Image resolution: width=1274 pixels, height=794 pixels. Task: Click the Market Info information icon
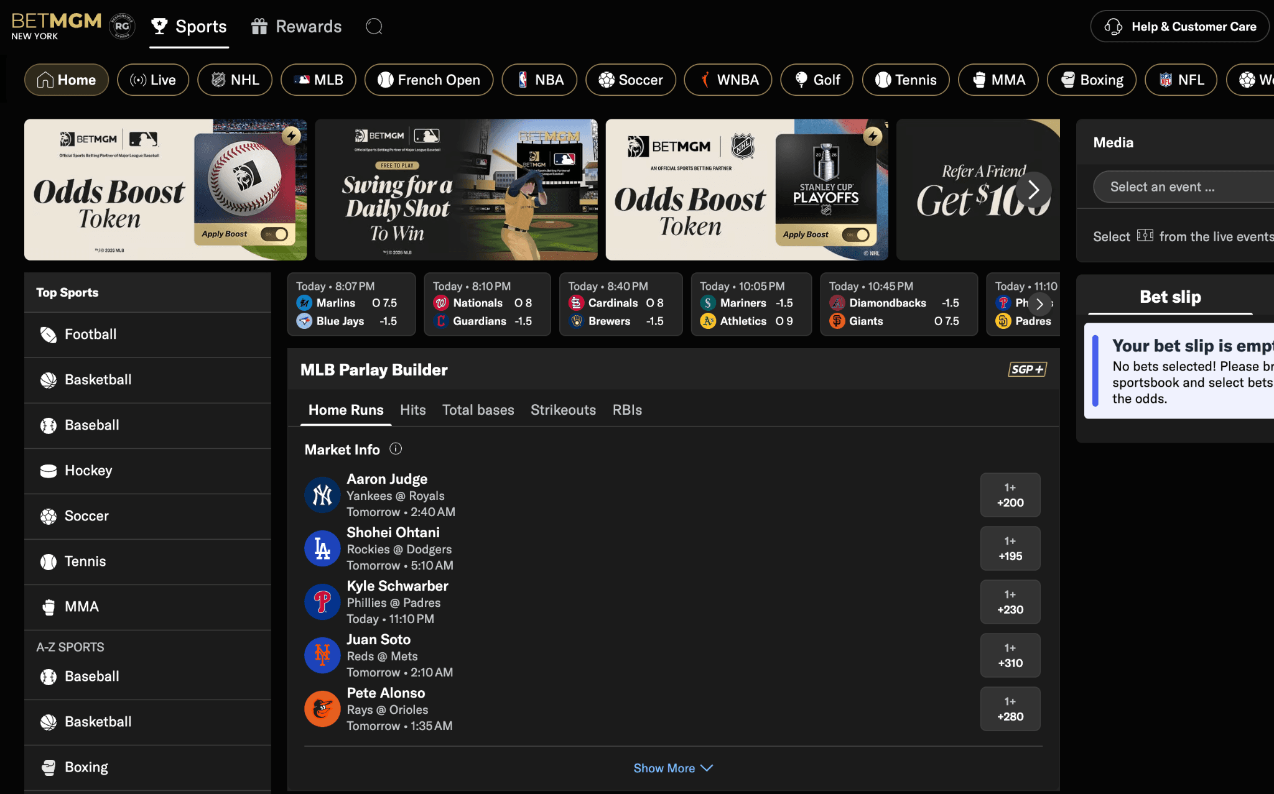[x=396, y=449]
